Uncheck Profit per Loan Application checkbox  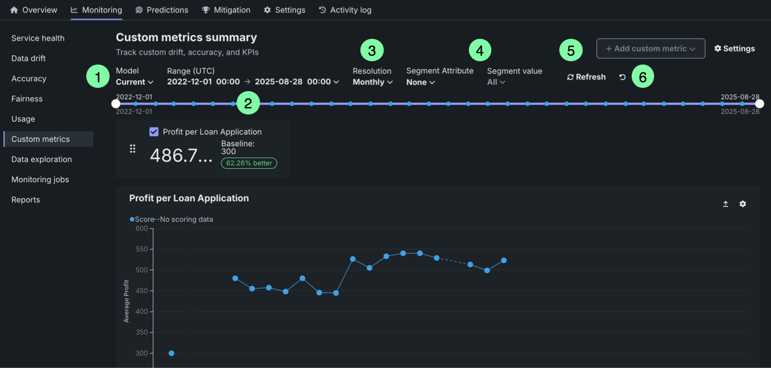(154, 132)
